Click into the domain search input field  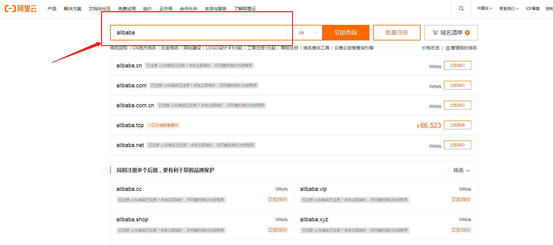click(x=199, y=33)
